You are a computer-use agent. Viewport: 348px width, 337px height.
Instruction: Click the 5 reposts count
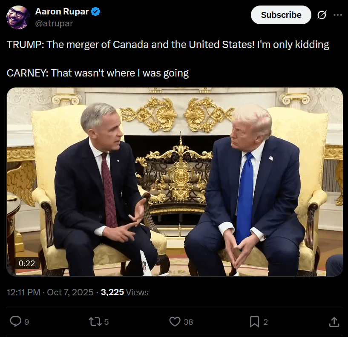pyautogui.click(x=106, y=322)
